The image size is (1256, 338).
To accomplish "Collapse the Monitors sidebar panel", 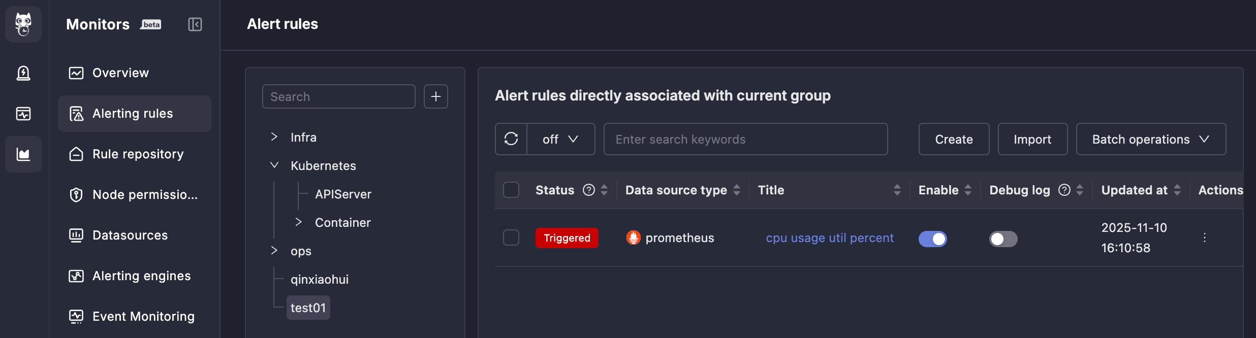I will coord(195,24).
